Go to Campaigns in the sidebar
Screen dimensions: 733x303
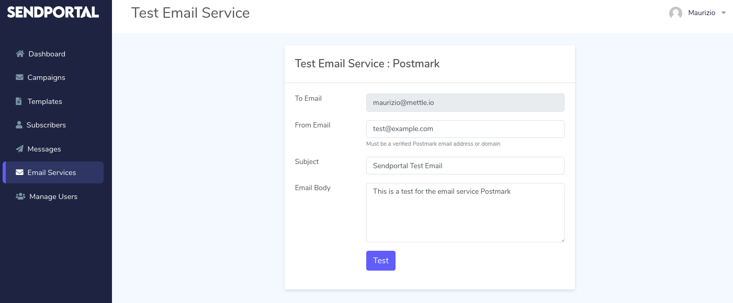tap(53, 77)
